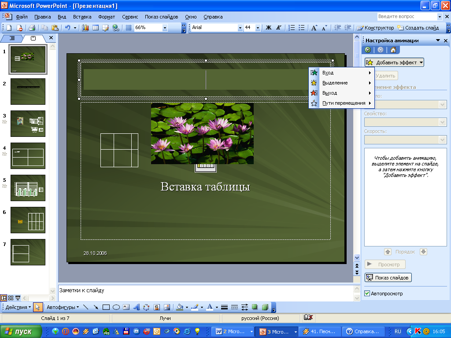451x338 pixels.
Task: Select the Line Style tool
Action: point(224,307)
